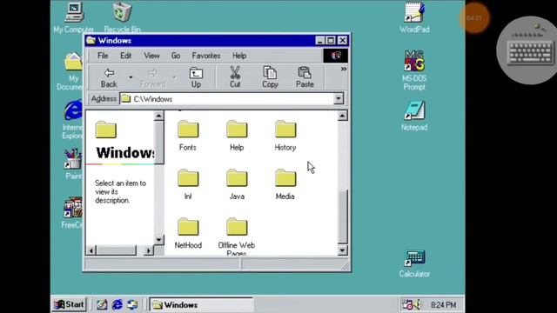
Task: Click the file list scroll down arrow
Action: point(342,250)
